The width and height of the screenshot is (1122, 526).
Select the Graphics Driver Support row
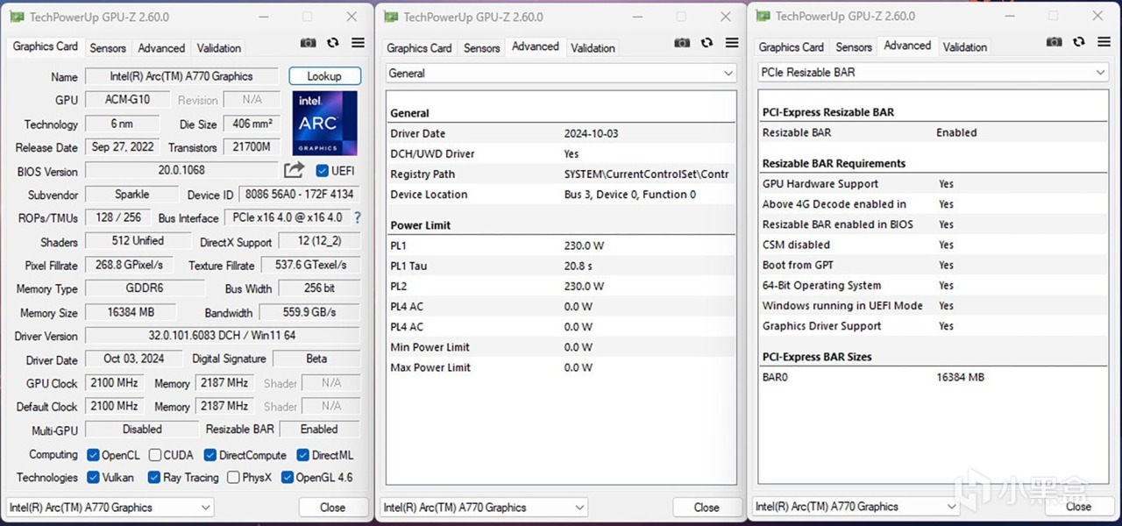pyautogui.click(x=934, y=326)
